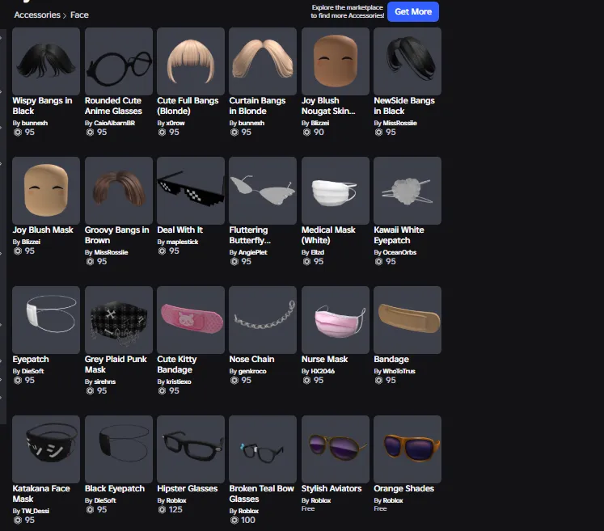
Task: Choose the Joy Blush Nougat Skin thumbnail
Action: pos(336,61)
